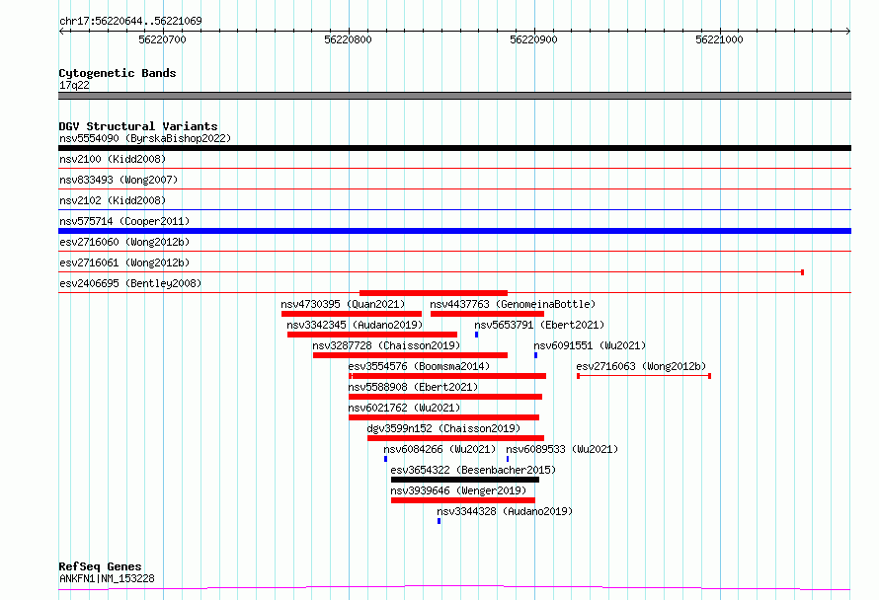Click the nsv5554090 ByrskaBishop2022 black variant bar
The width and height of the screenshot is (879, 600).
[454, 148]
